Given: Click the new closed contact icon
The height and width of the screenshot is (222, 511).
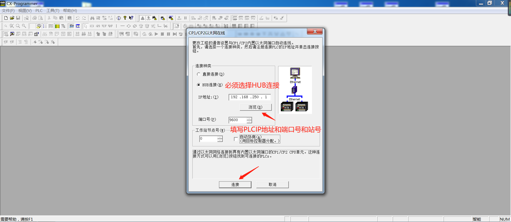Looking at the screenshot, I should tap(98, 26).
